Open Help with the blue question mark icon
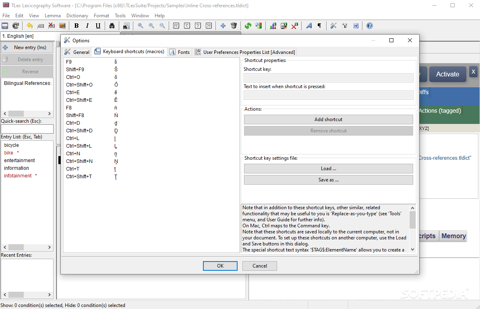480x309 pixels. click(x=370, y=26)
